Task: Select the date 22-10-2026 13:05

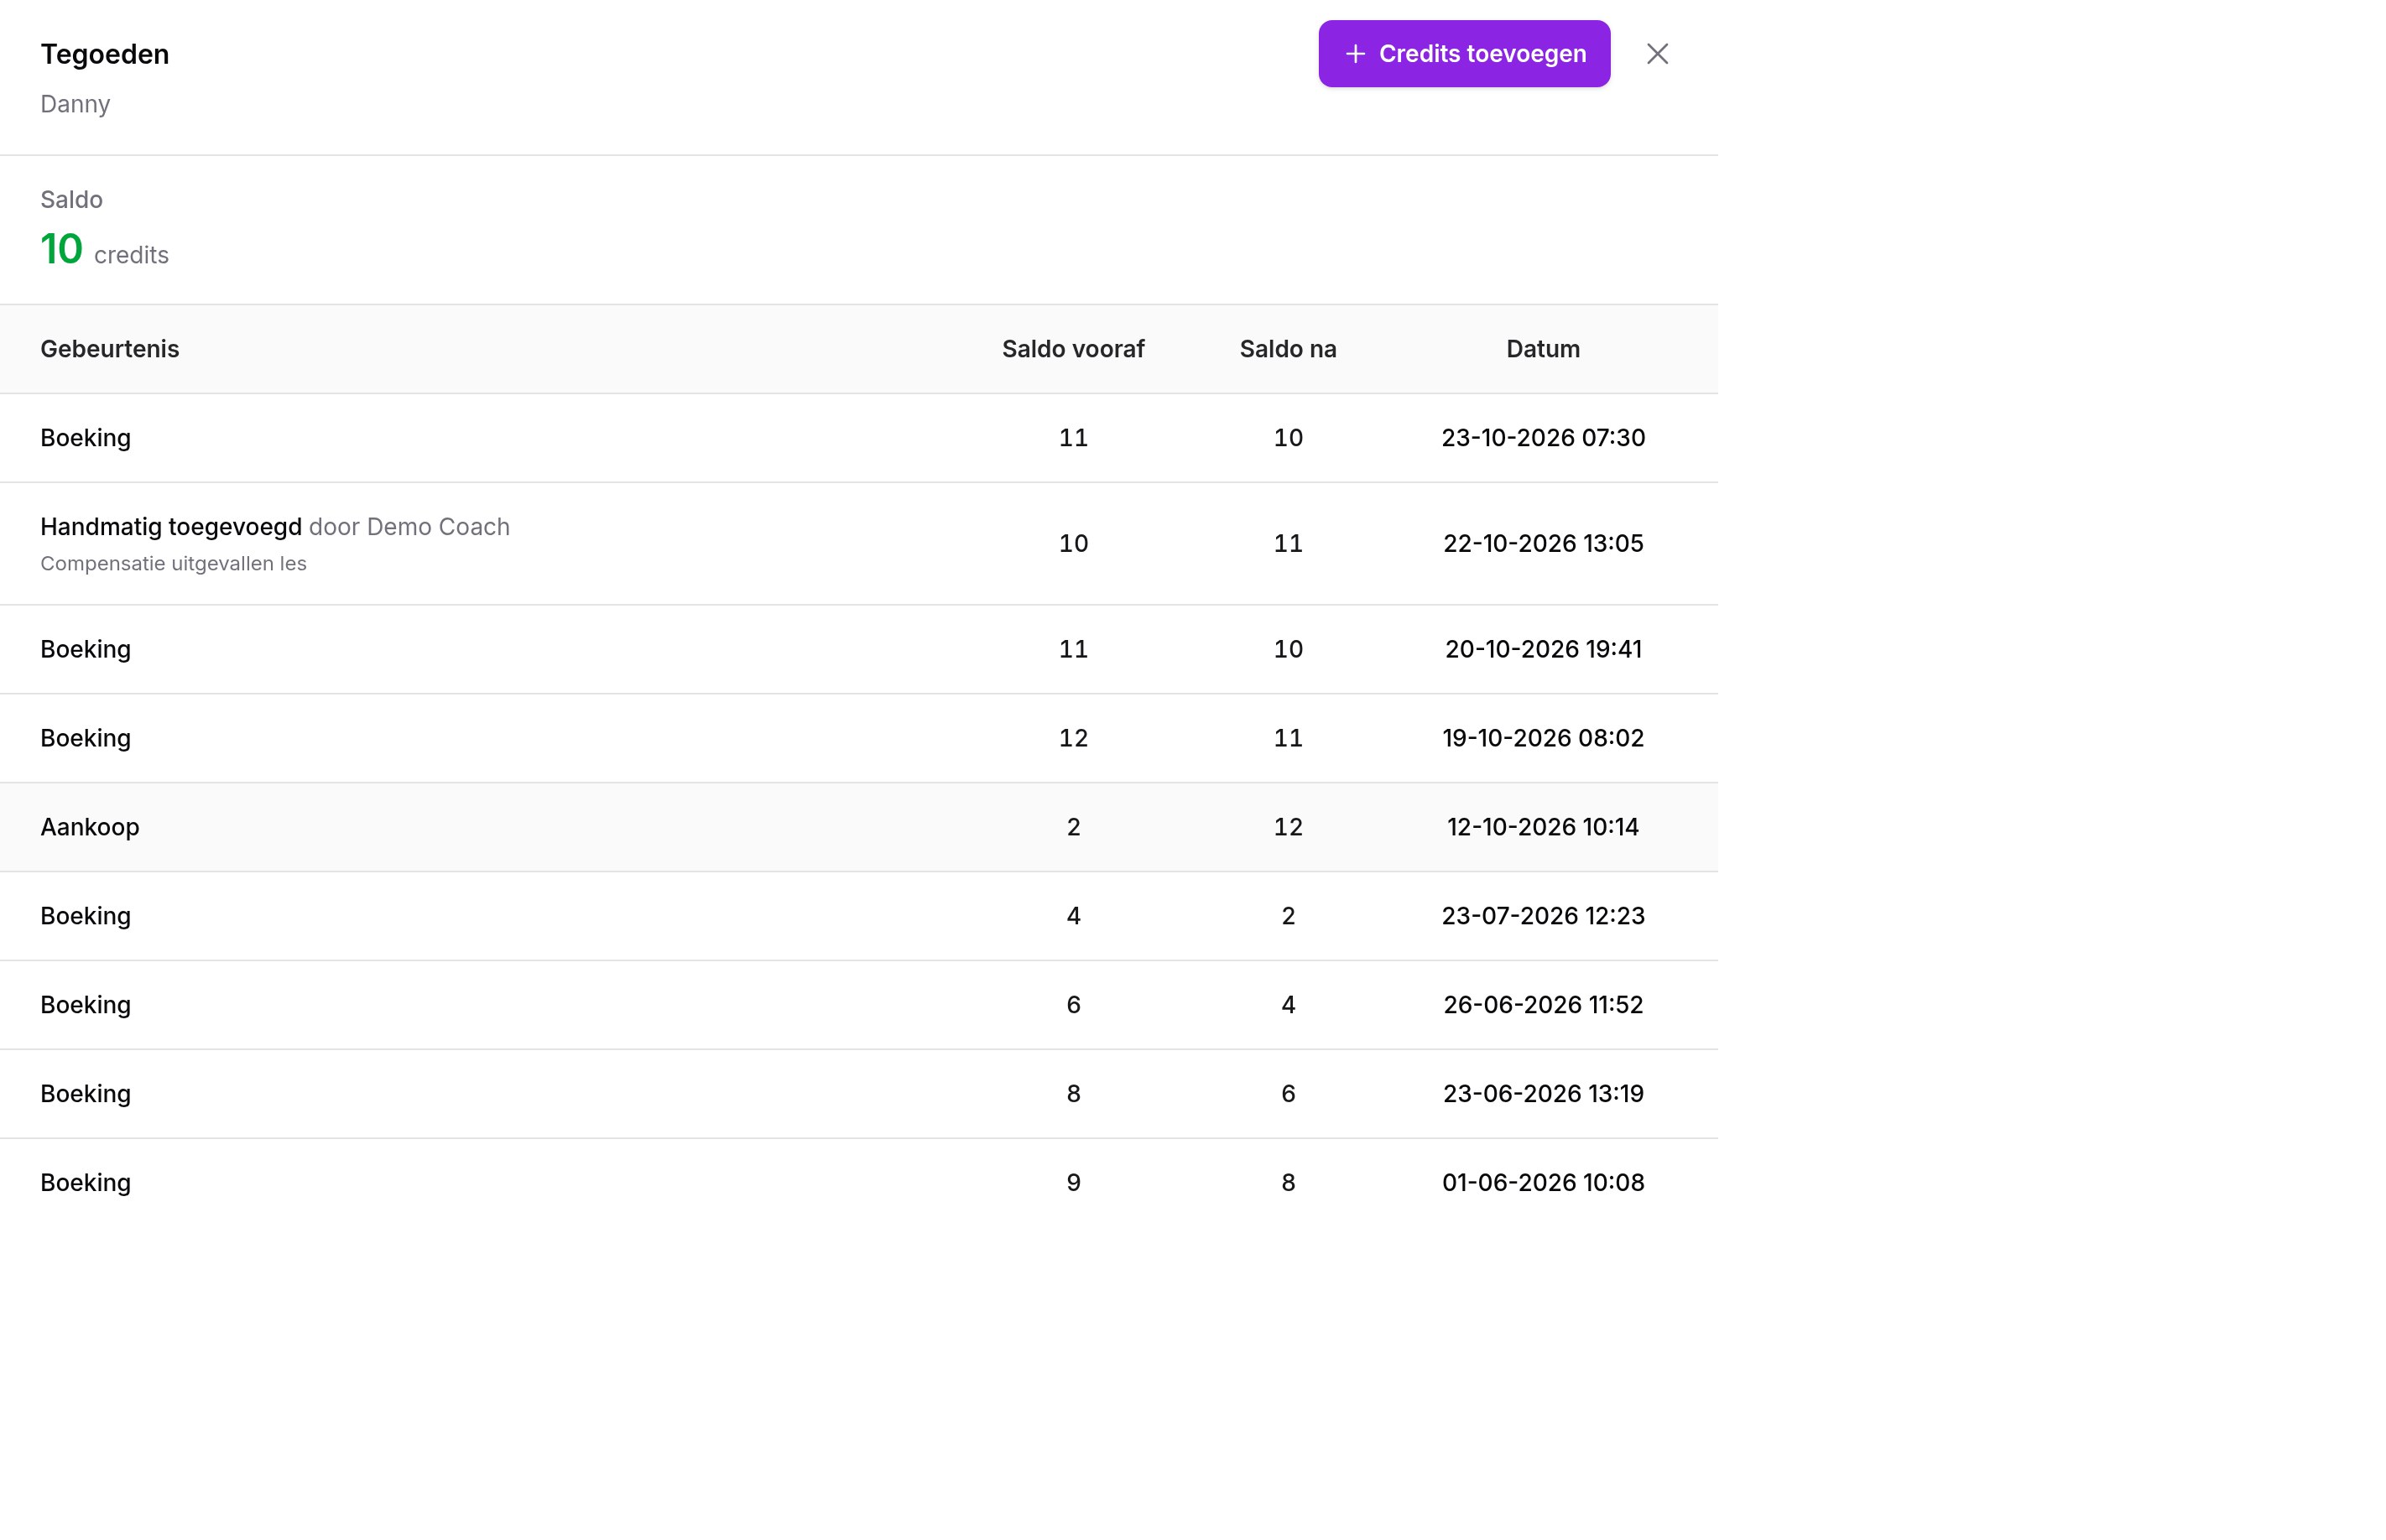Action: pos(1543,544)
